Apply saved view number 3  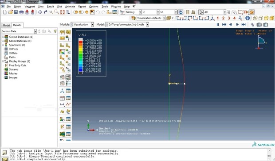pos(229,18)
